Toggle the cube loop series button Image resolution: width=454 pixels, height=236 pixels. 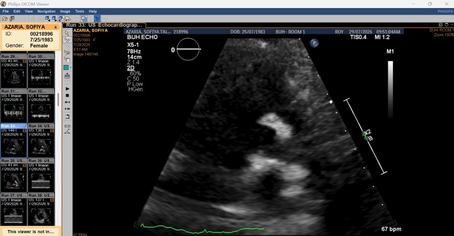[61, 19]
